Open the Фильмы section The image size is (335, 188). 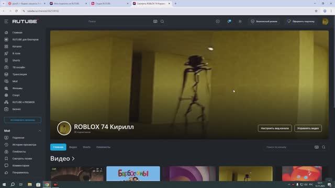click(x=17, y=88)
